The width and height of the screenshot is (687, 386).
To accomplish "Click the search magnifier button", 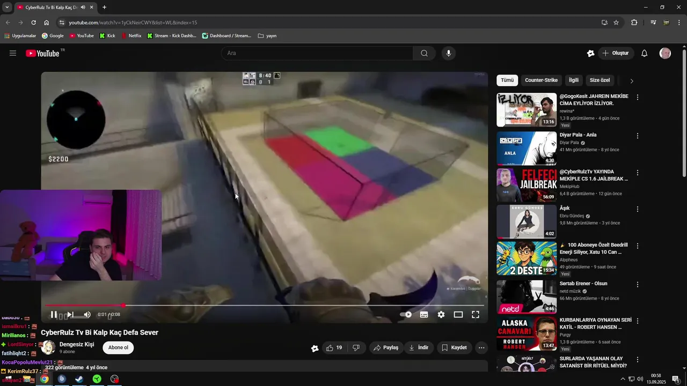I will [424, 53].
